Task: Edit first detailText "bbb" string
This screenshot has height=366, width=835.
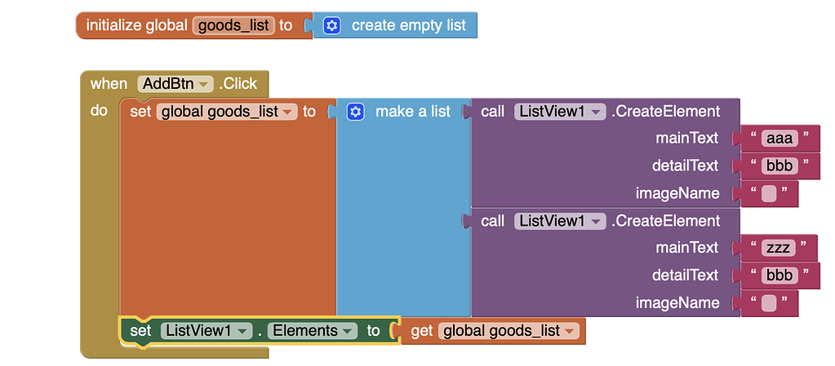Action: 780,166
